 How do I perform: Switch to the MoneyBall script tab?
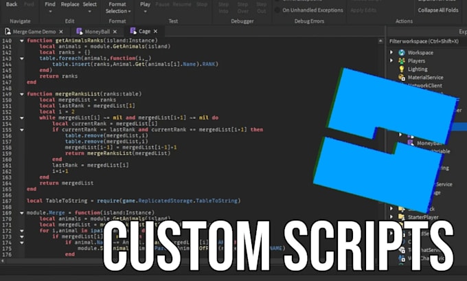[98, 32]
